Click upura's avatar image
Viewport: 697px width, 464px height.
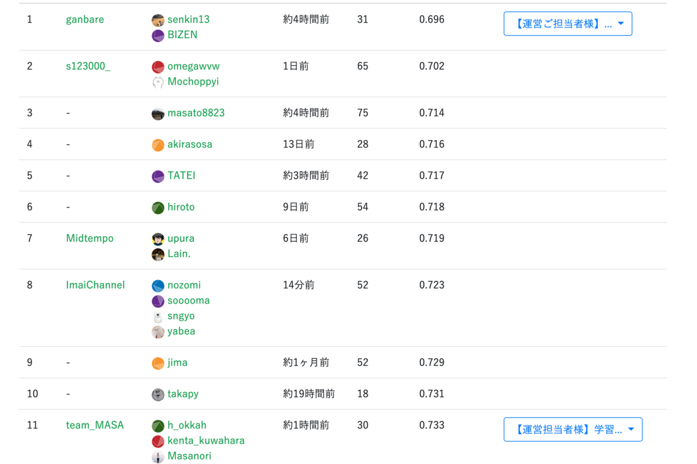tap(157, 238)
